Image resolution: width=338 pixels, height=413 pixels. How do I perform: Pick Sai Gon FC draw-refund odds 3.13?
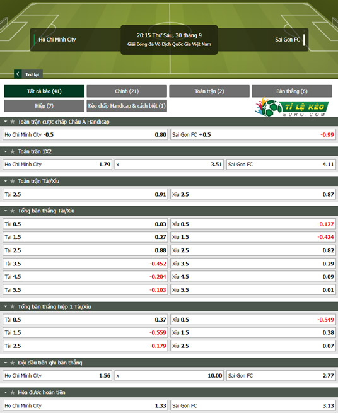point(253,405)
